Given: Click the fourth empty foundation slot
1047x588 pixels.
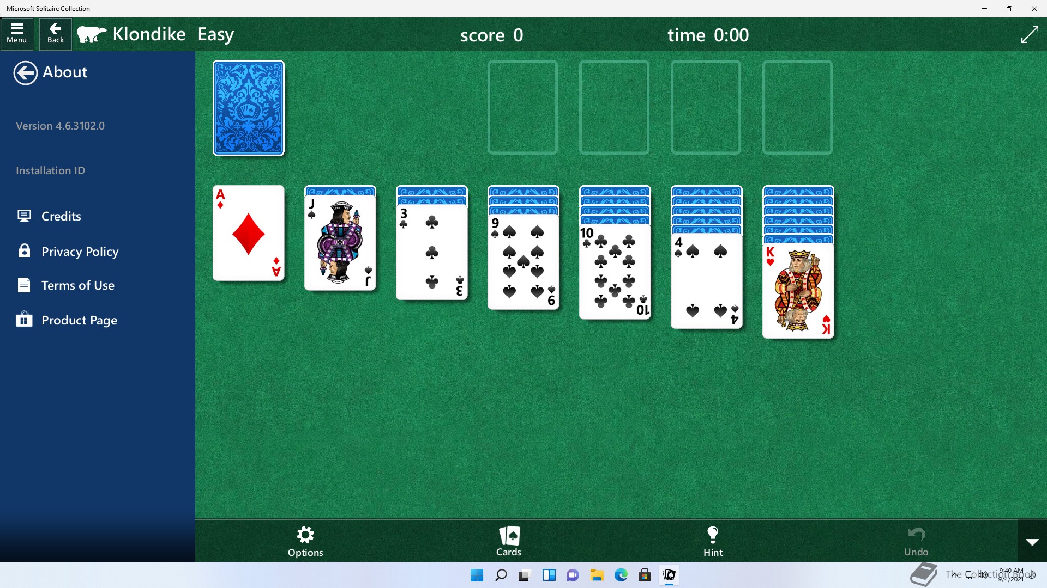Looking at the screenshot, I should (x=797, y=107).
